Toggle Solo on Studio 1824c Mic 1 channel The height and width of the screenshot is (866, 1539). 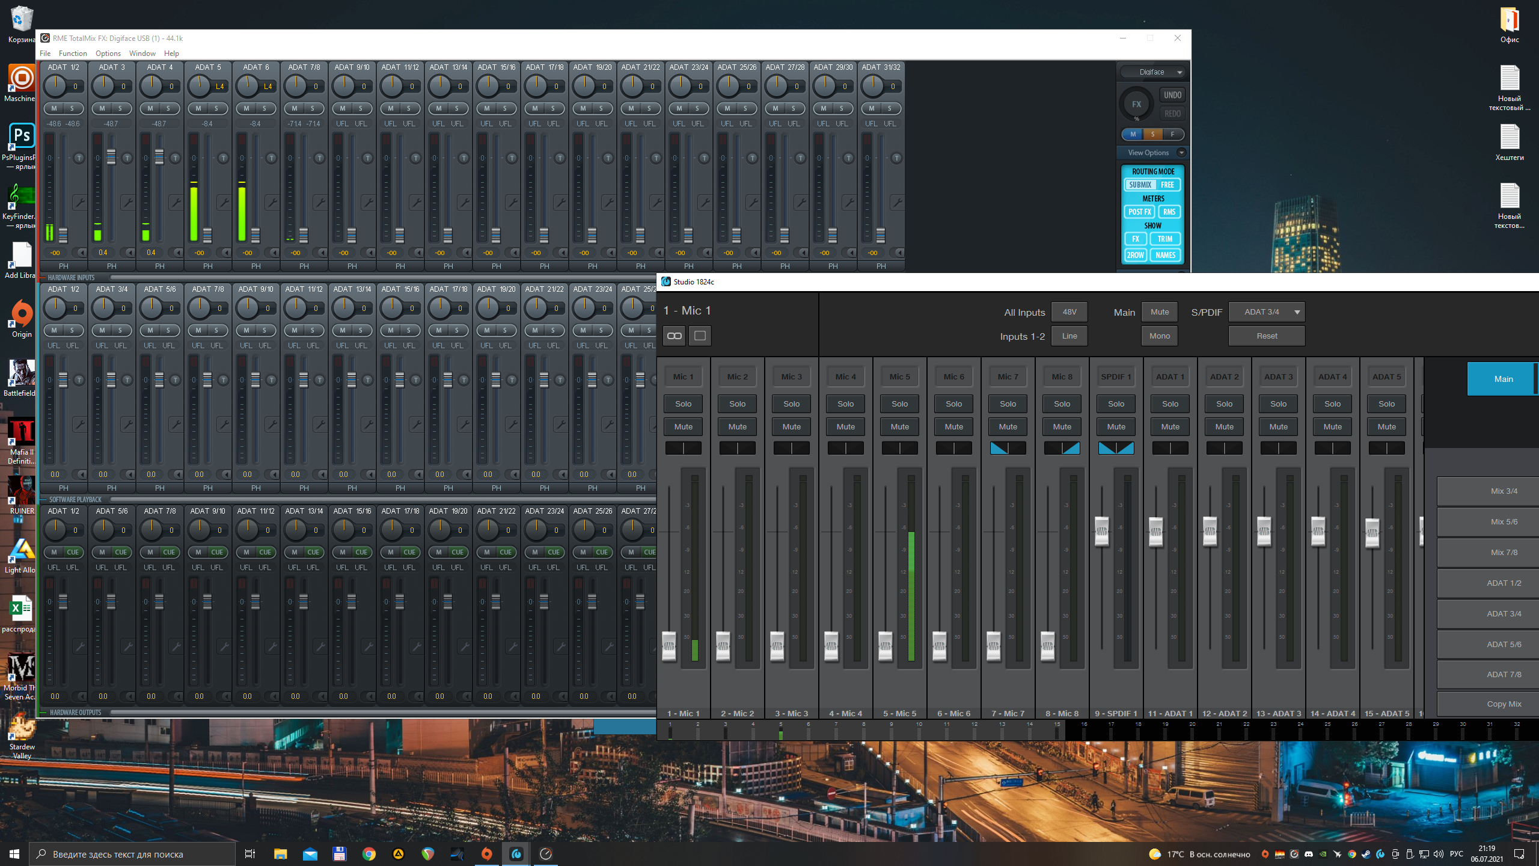(x=683, y=404)
